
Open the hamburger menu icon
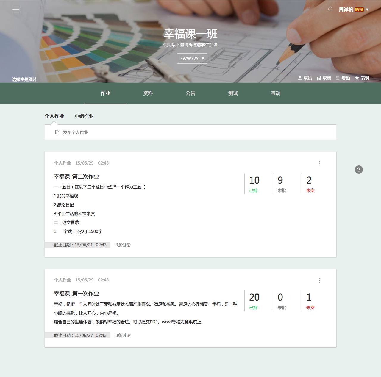click(16, 10)
